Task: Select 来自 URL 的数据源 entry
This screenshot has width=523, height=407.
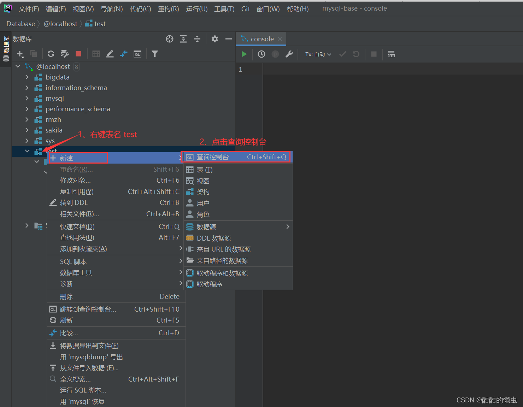Action: 238,249
